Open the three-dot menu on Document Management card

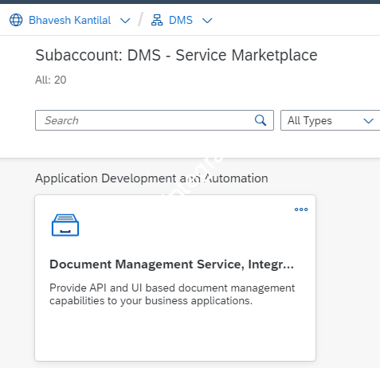301,209
